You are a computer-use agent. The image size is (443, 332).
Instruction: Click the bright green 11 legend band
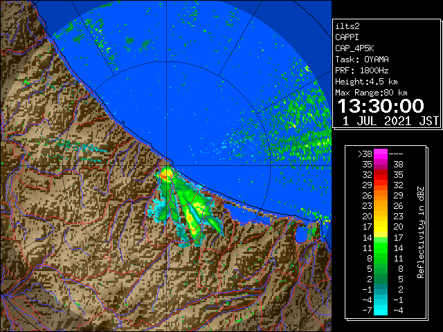(x=381, y=248)
